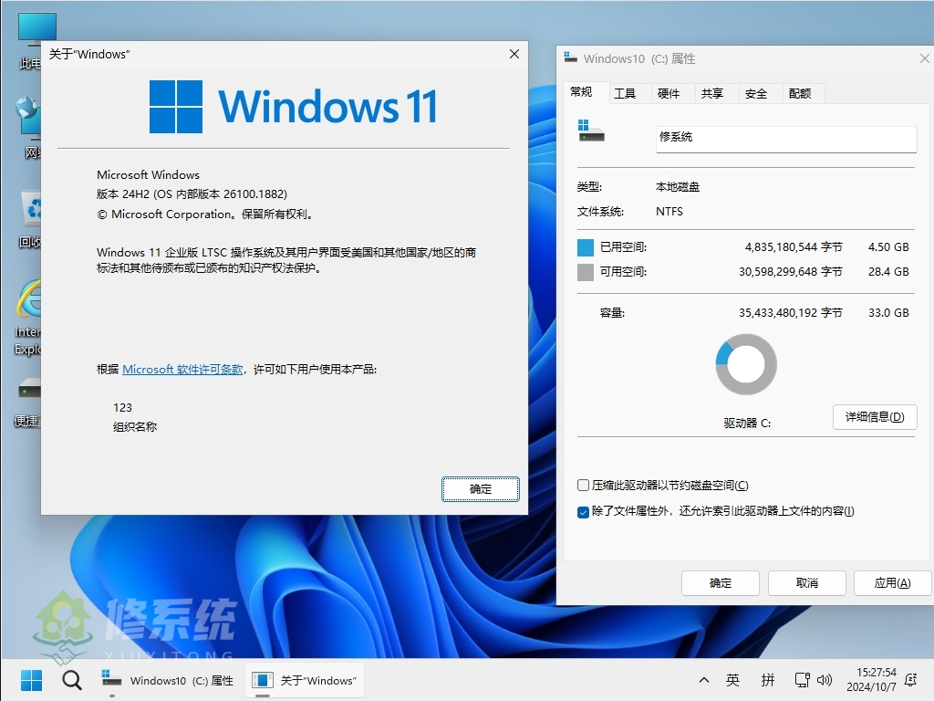
Task: Click the used space value 4.50 GB
Action: (x=888, y=247)
